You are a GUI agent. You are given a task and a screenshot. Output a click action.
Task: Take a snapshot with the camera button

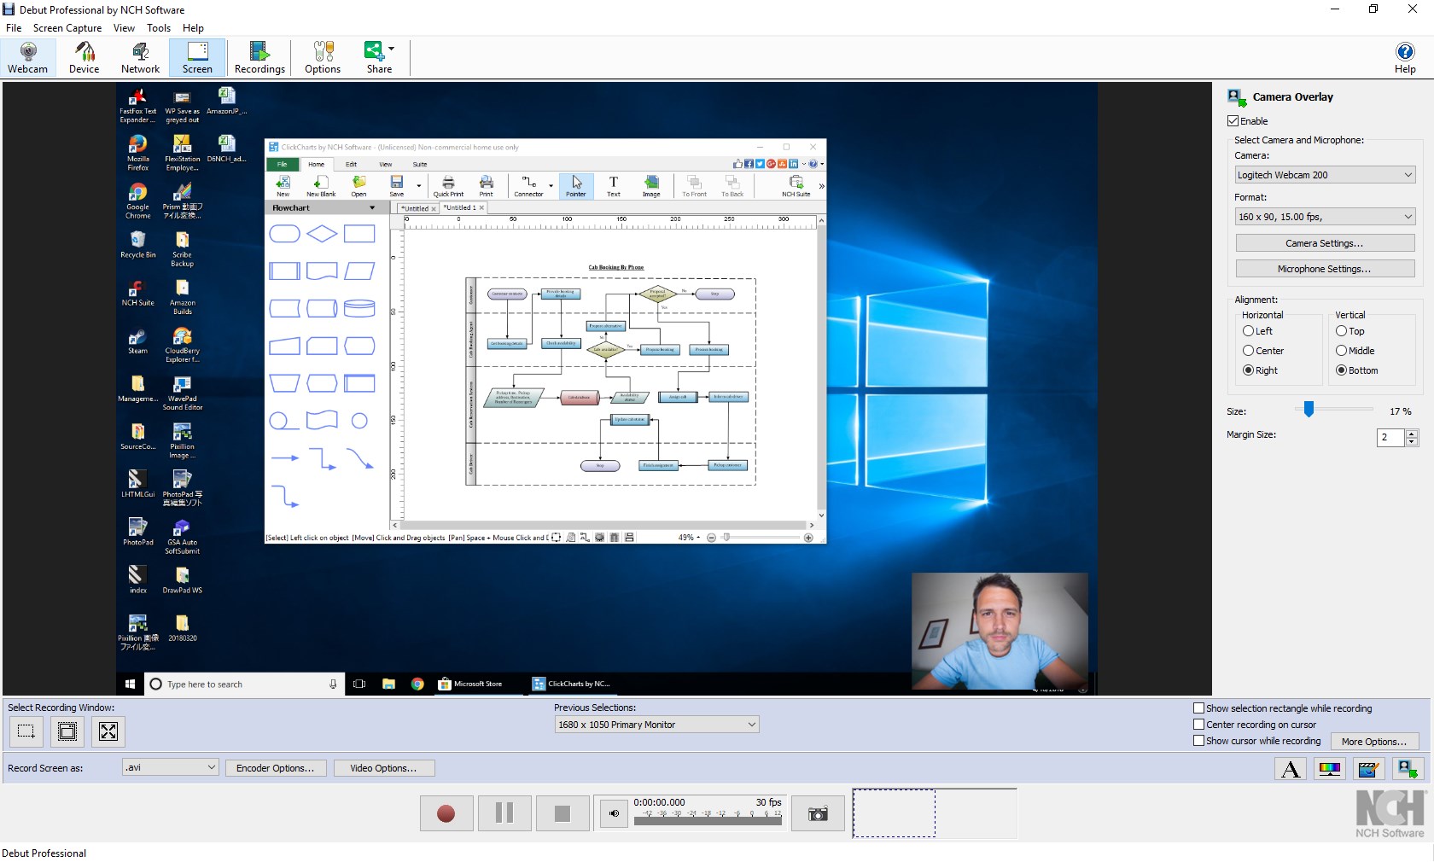[x=817, y=813]
